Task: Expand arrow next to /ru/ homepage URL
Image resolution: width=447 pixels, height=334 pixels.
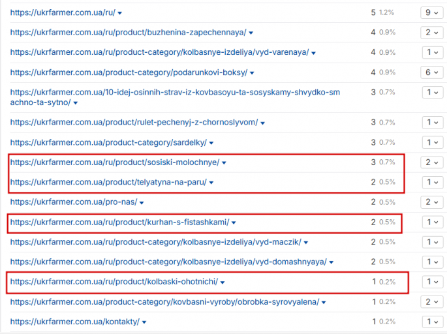Action: coord(119,13)
